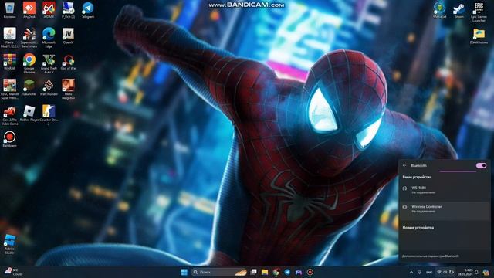Open the game controller app on taskbar

point(299,272)
